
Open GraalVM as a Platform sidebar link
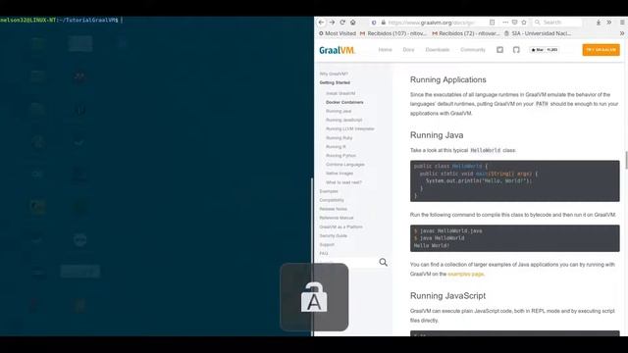[x=340, y=227]
